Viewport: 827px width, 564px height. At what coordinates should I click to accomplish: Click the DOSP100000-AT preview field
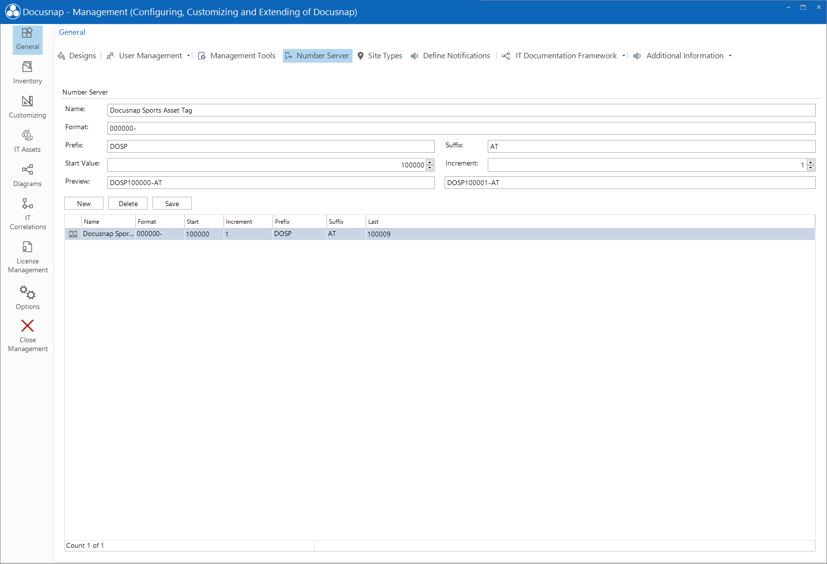pos(271,183)
